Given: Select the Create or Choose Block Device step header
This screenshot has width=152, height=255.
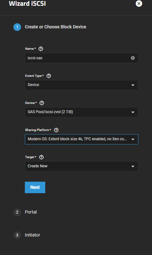Looking at the screenshot, I should click(x=55, y=27).
